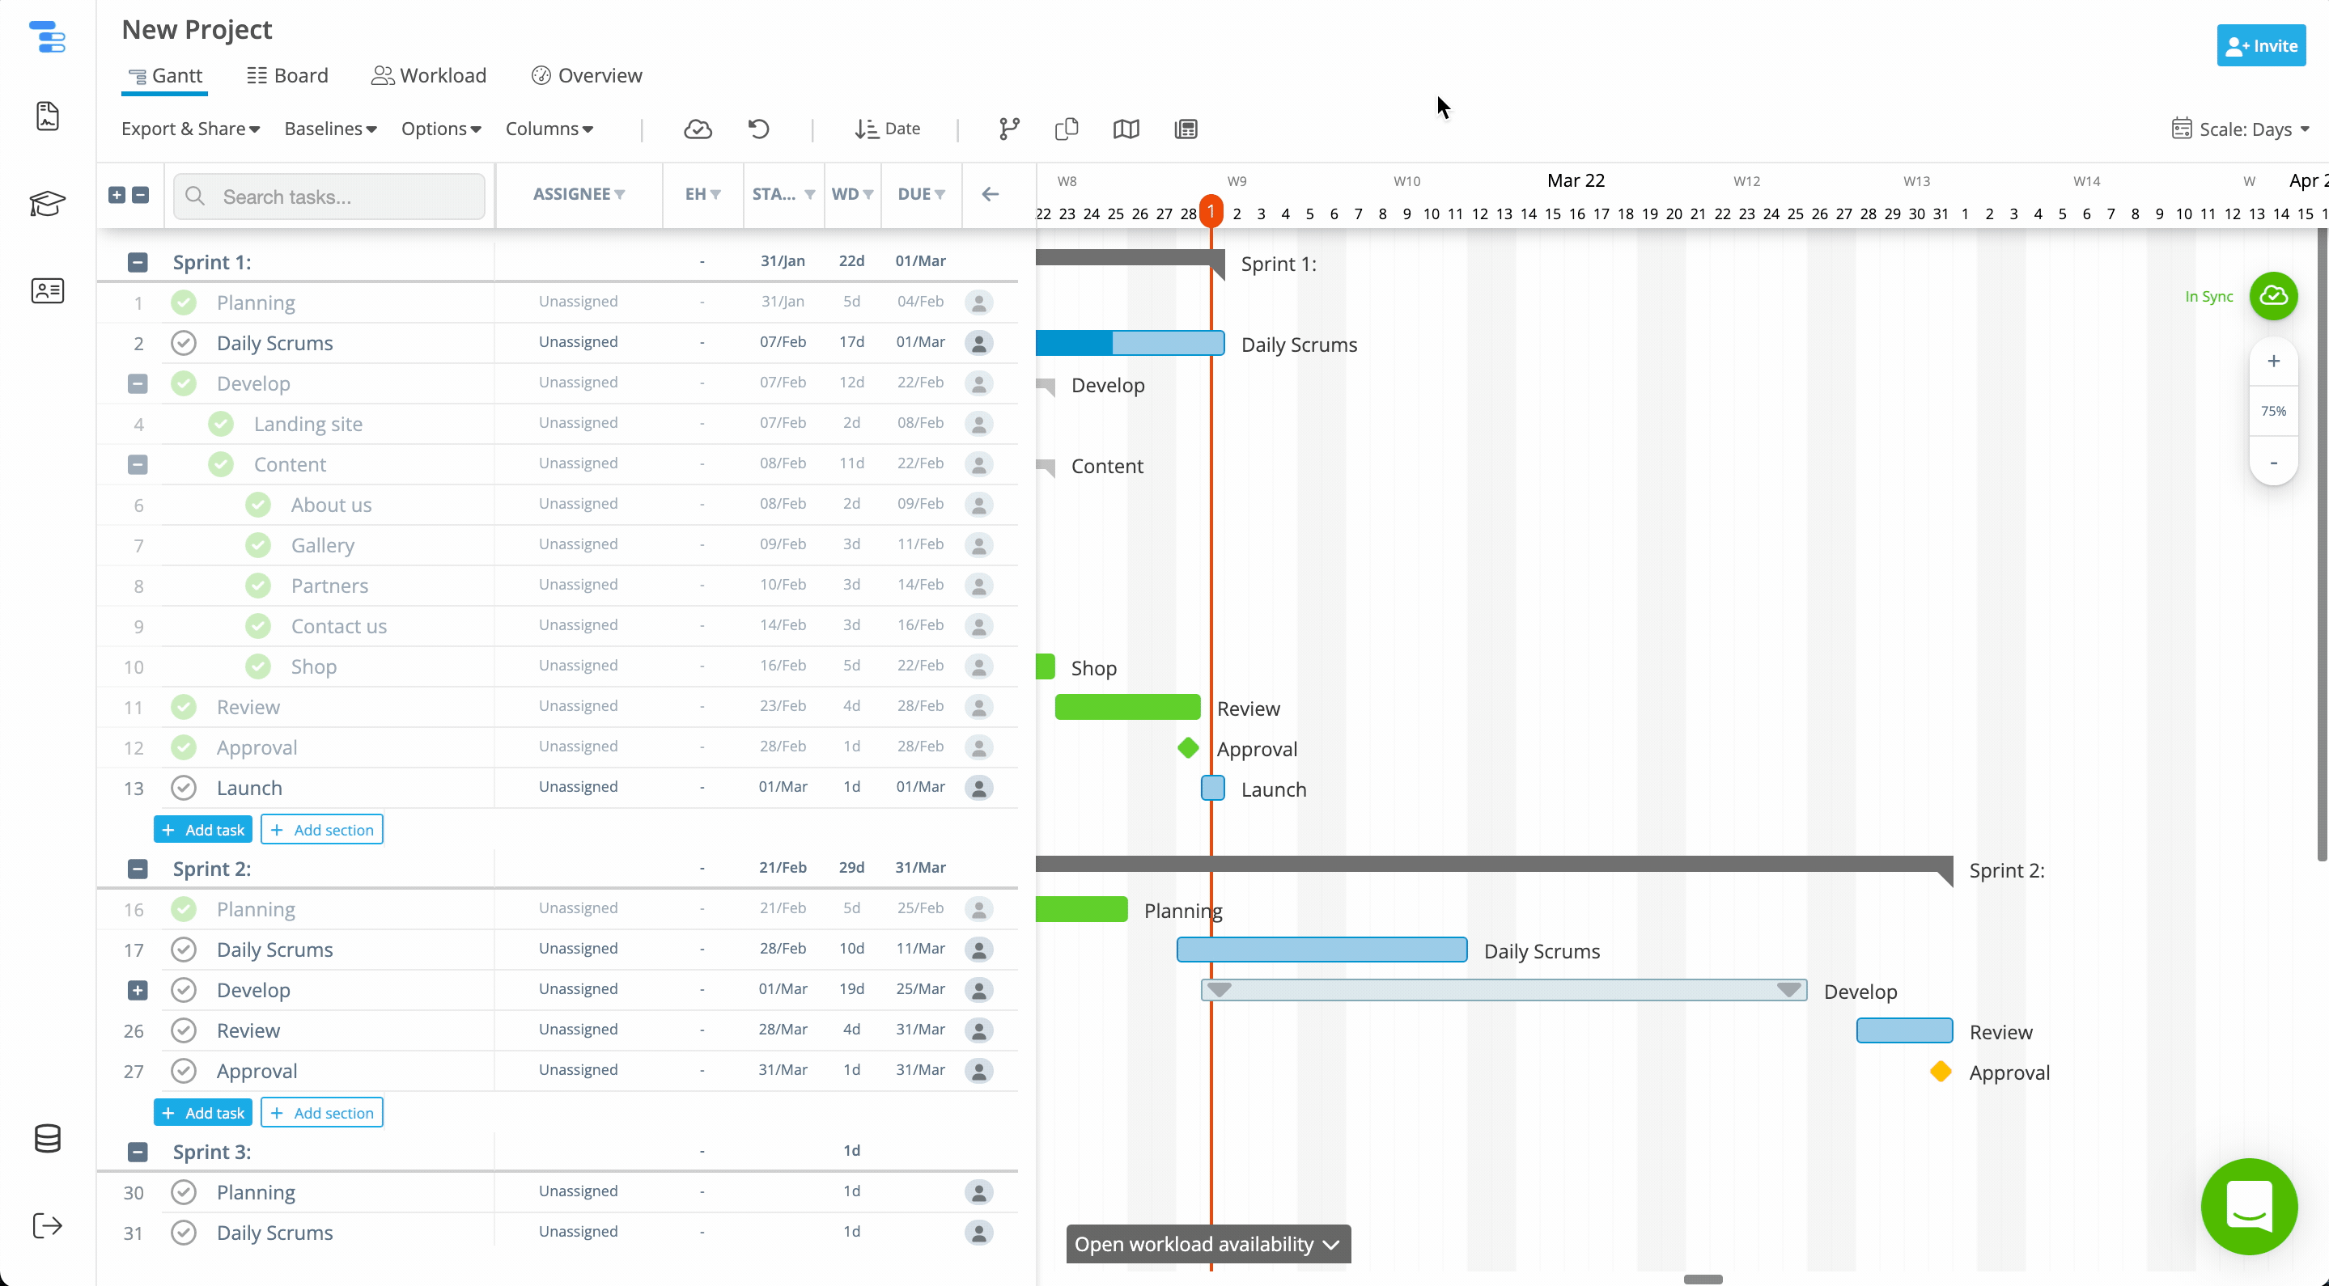Screen dimensions: 2329x1286
Task: Click the In Sync status icon
Action: pos(2273,298)
